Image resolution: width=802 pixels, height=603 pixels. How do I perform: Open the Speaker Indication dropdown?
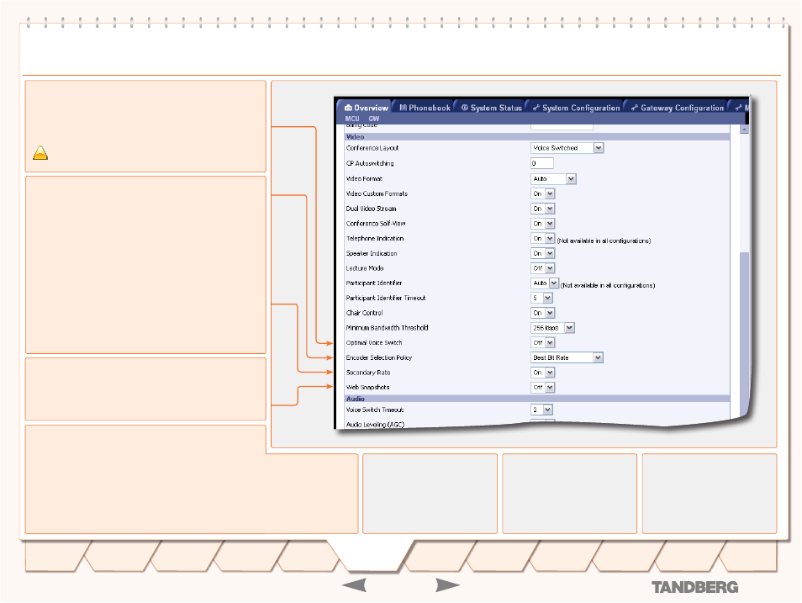(x=543, y=253)
